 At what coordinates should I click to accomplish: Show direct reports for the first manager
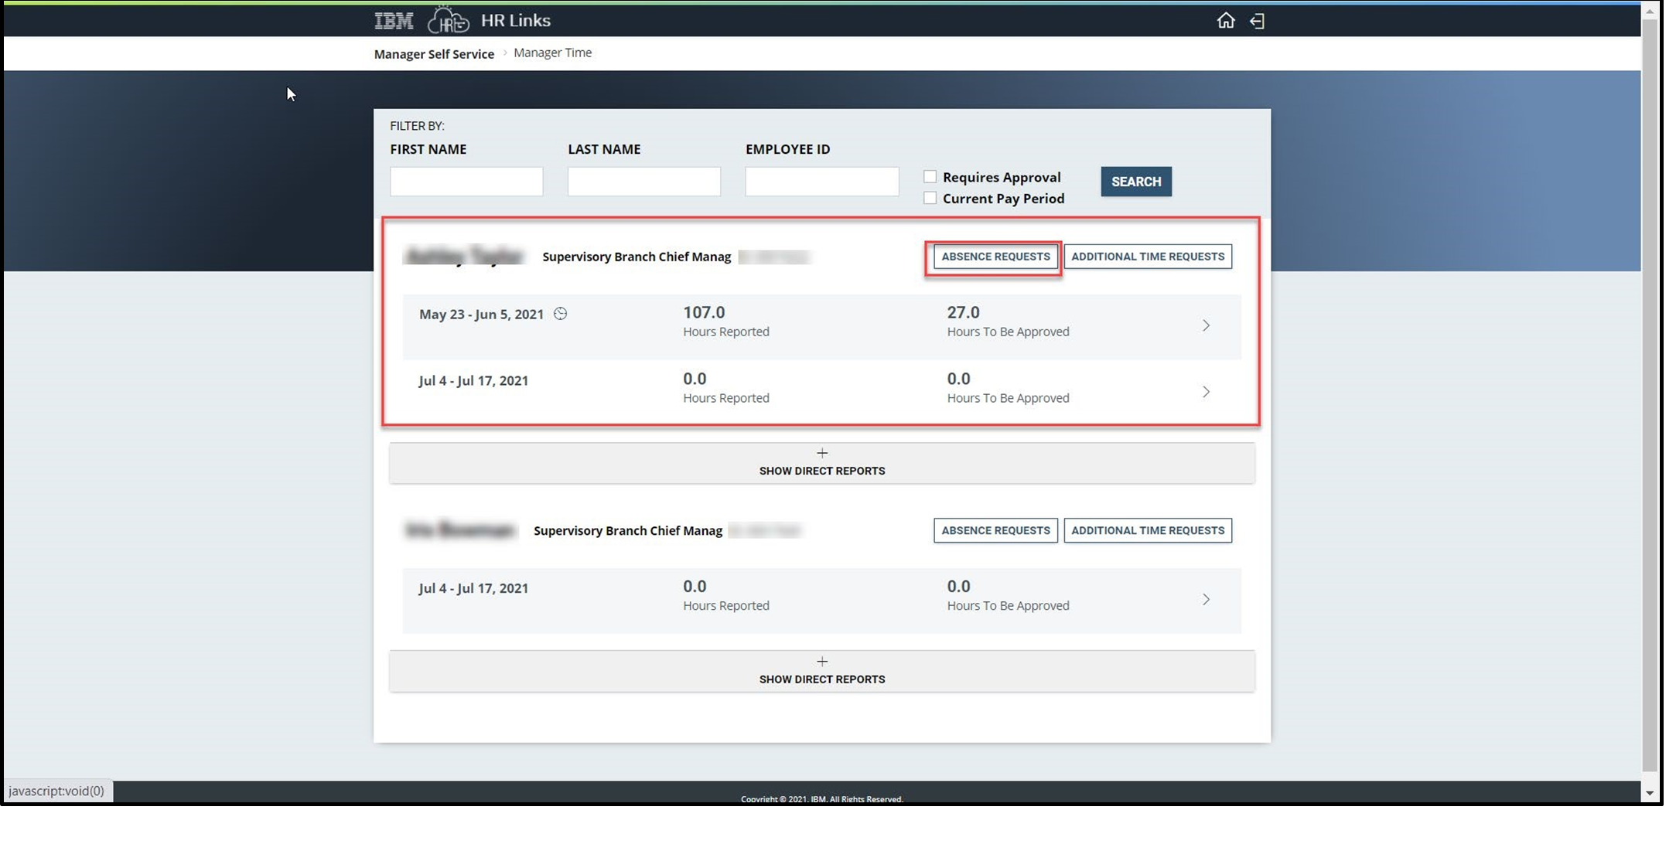[x=821, y=462]
